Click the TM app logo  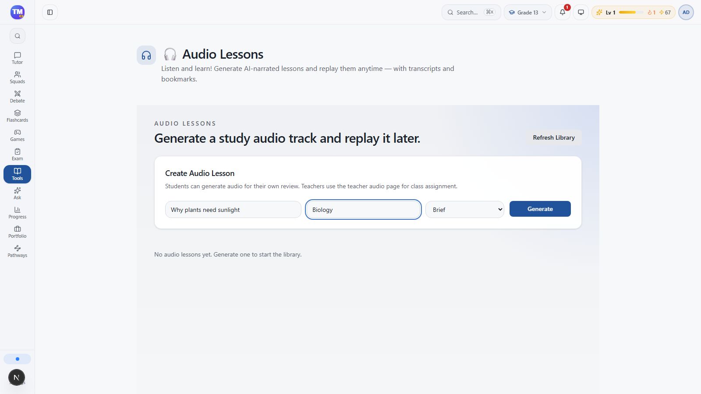pyautogui.click(x=18, y=12)
